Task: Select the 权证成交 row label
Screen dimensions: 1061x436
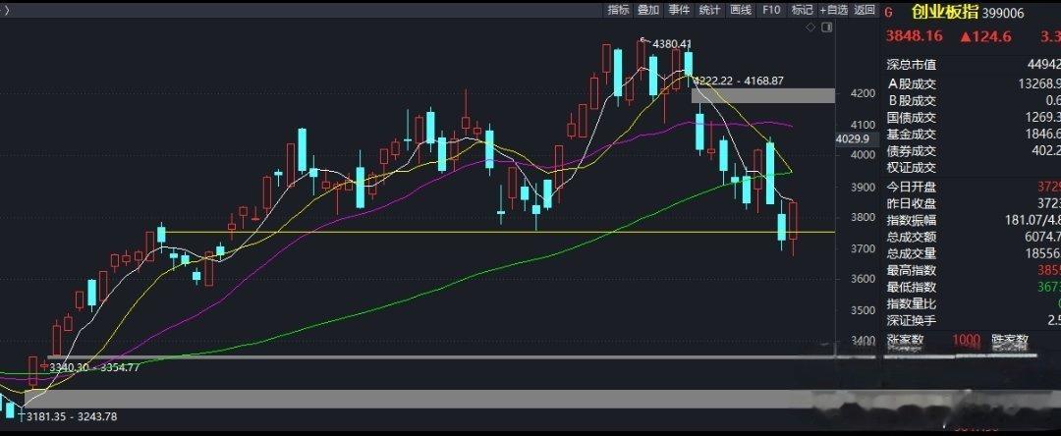Action: 912,168
